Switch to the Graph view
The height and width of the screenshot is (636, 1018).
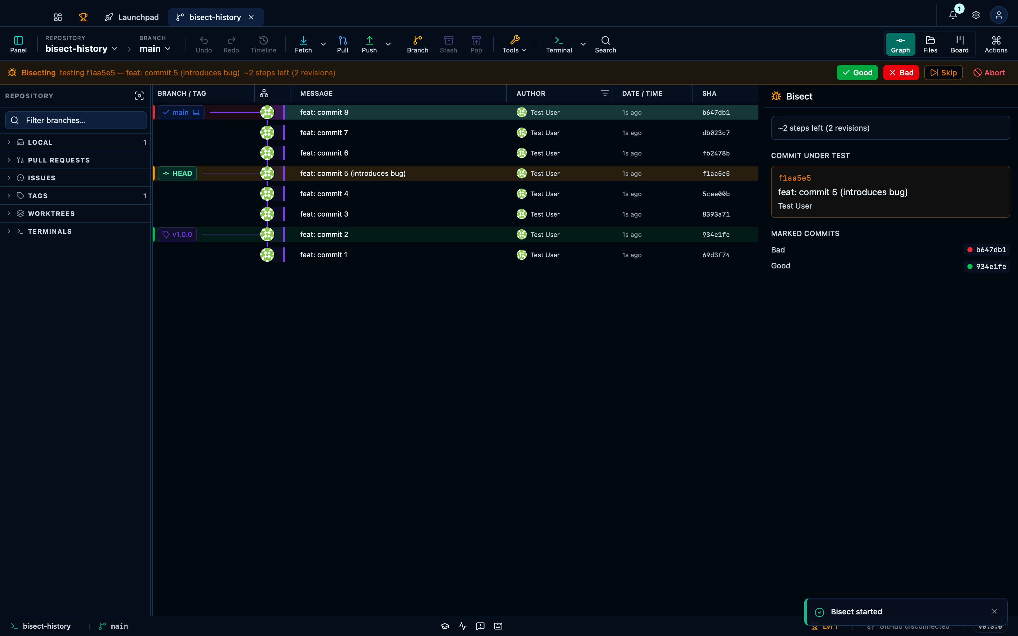(x=900, y=44)
